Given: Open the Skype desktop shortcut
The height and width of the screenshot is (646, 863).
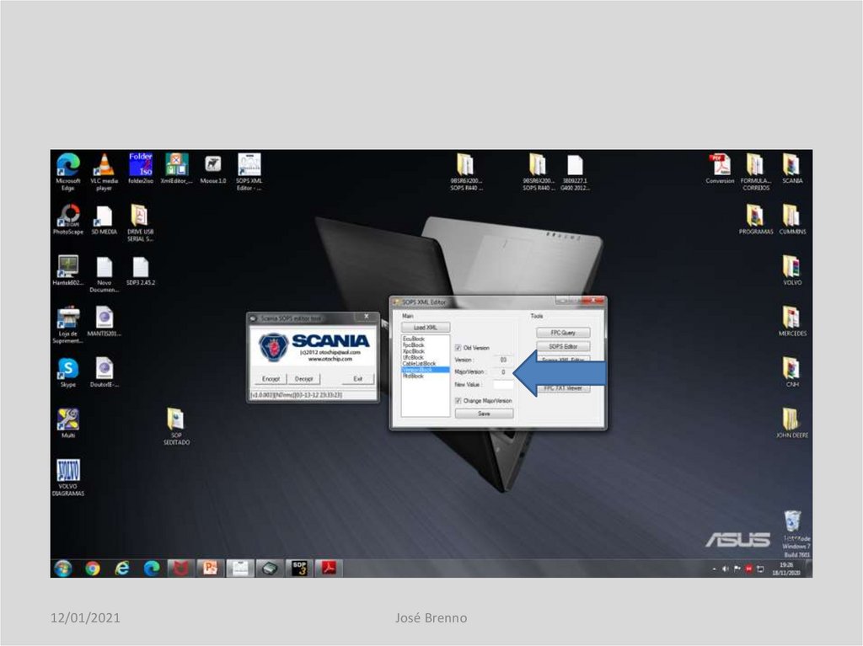Looking at the screenshot, I should pyautogui.click(x=67, y=369).
